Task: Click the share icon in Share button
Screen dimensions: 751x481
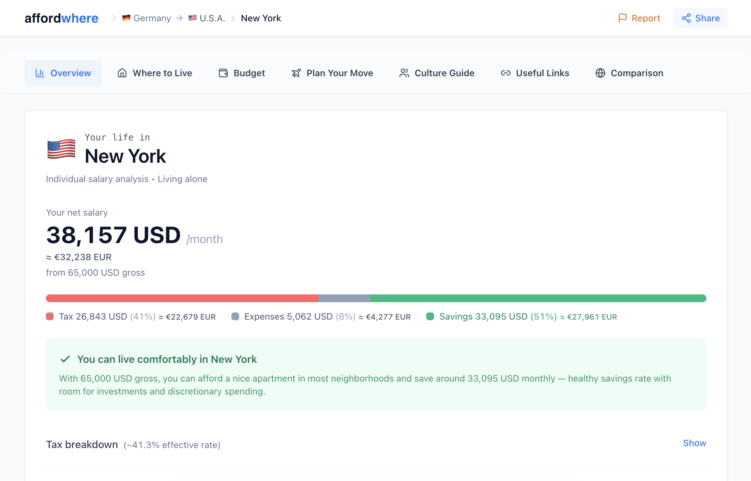Action: pos(686,18)
